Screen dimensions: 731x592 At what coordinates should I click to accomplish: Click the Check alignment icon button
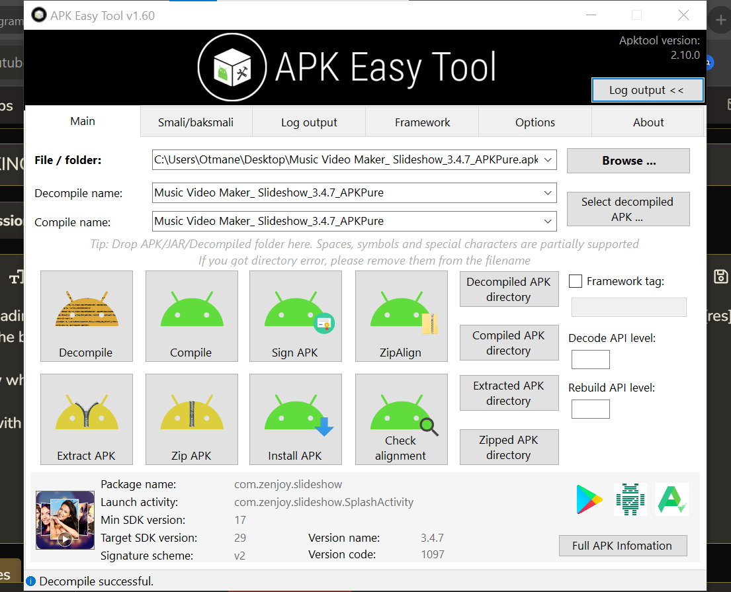(402, 419)
